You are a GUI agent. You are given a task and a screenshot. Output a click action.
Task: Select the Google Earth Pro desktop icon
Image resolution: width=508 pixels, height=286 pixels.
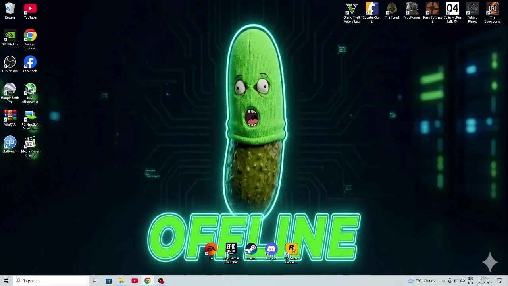click(10, 93)
